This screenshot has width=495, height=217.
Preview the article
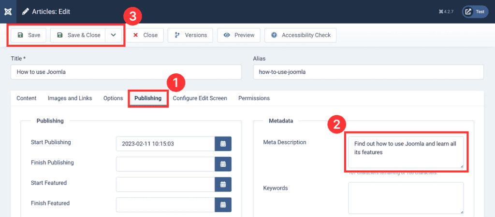point(239,35)
